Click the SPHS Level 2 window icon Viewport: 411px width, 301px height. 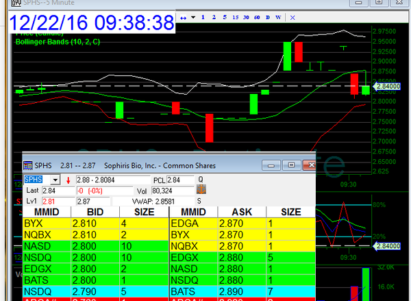tap(27, 166)
